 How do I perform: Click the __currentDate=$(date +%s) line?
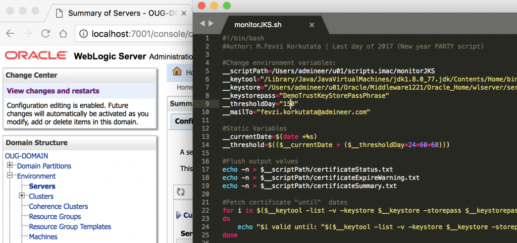(270, 137)
